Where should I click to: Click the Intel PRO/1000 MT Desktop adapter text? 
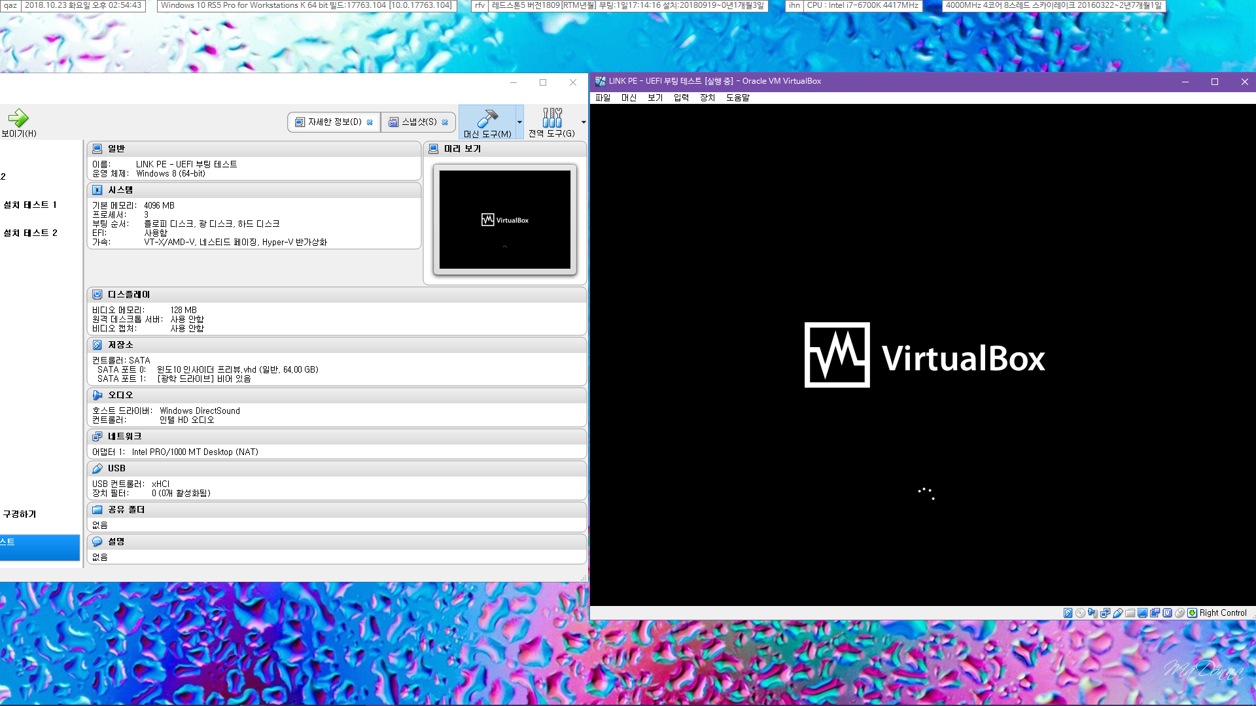(195, 452)
